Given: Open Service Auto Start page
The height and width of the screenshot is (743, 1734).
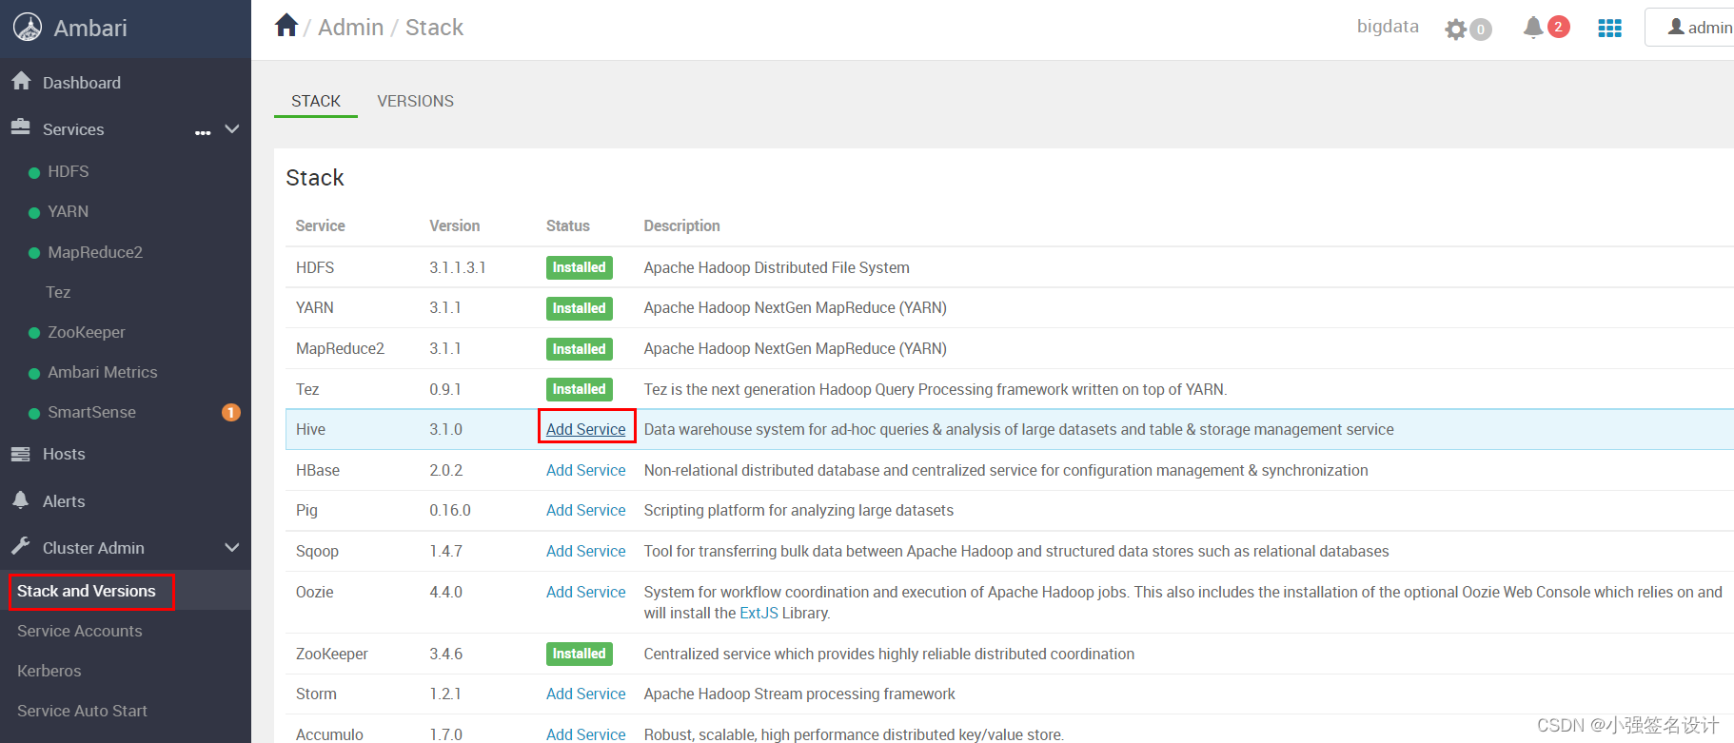Looking at the screenshot, I should [x=83, y=711].
